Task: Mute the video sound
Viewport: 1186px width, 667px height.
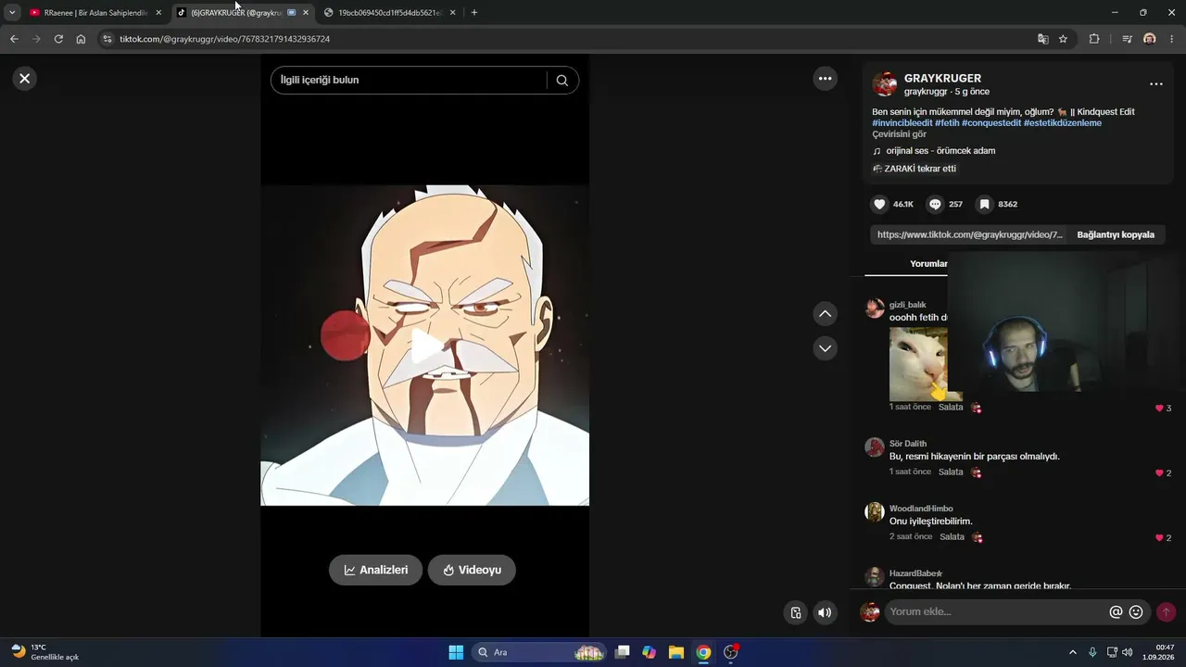Action: click(x=825, y=612)
